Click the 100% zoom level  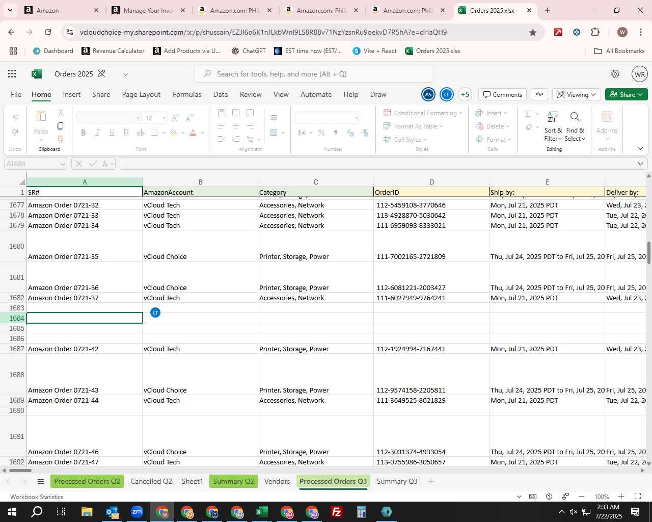coord(602,497)
